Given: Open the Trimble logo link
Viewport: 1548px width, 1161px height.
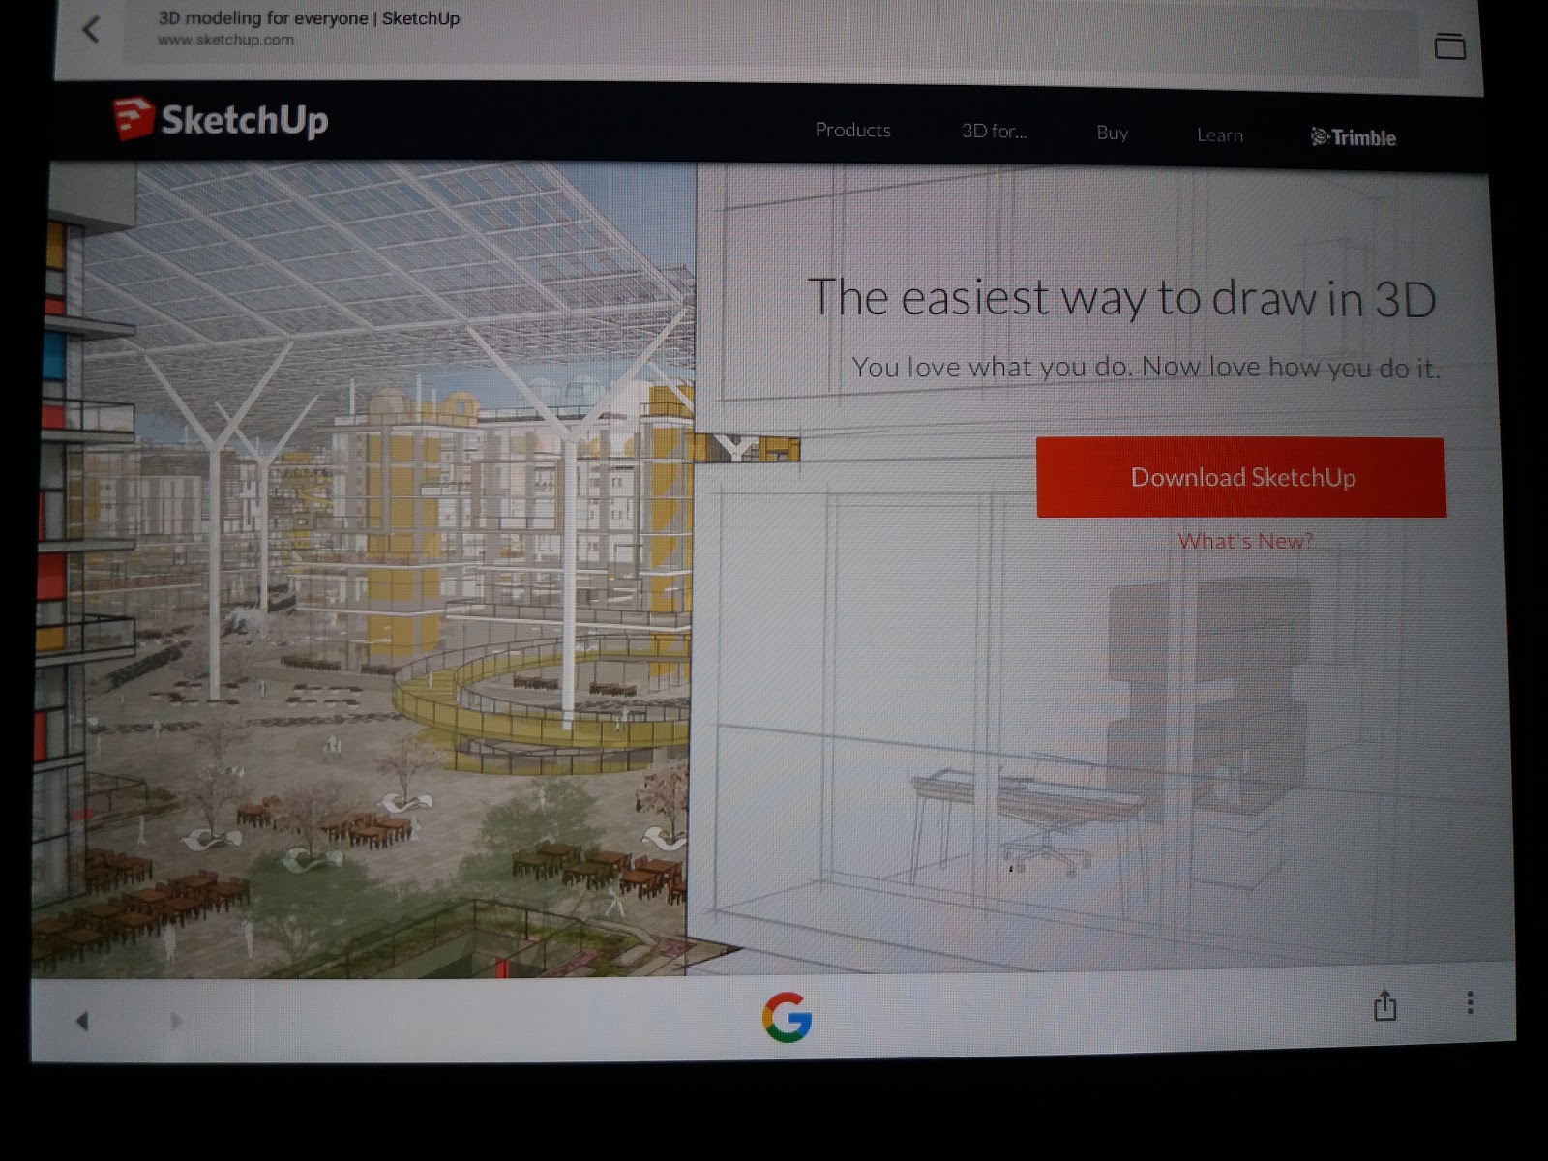Looking at the screenshot, I should pos(1353,137).
